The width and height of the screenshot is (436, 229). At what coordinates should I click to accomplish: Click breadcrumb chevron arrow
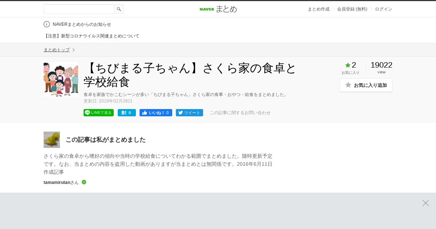click(73, 50)
